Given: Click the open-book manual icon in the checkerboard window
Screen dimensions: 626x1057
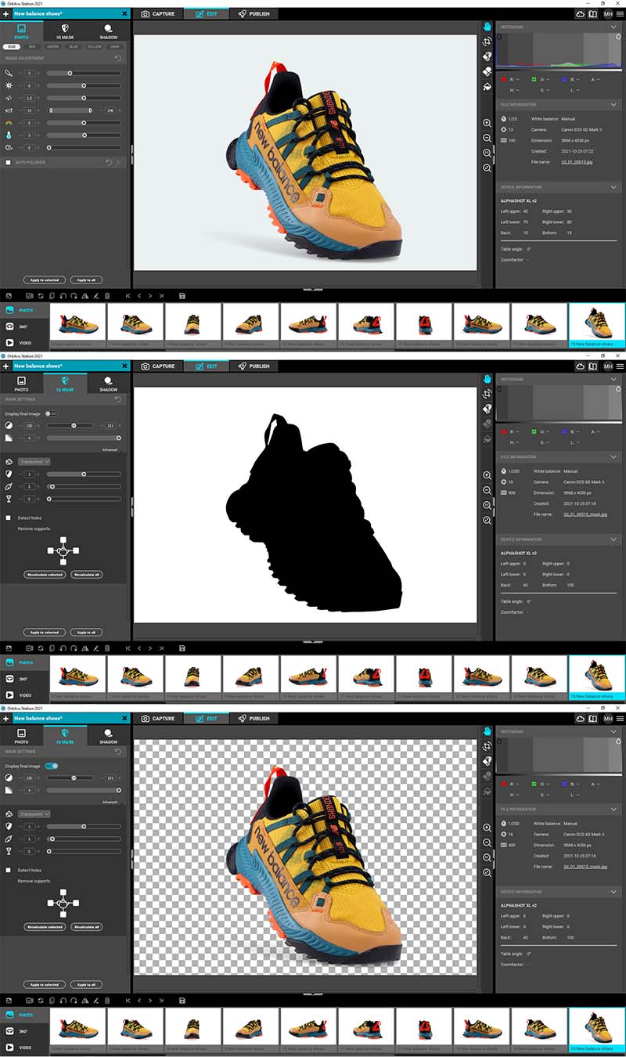Looking at the screenshot, I should tap(593, 719).
